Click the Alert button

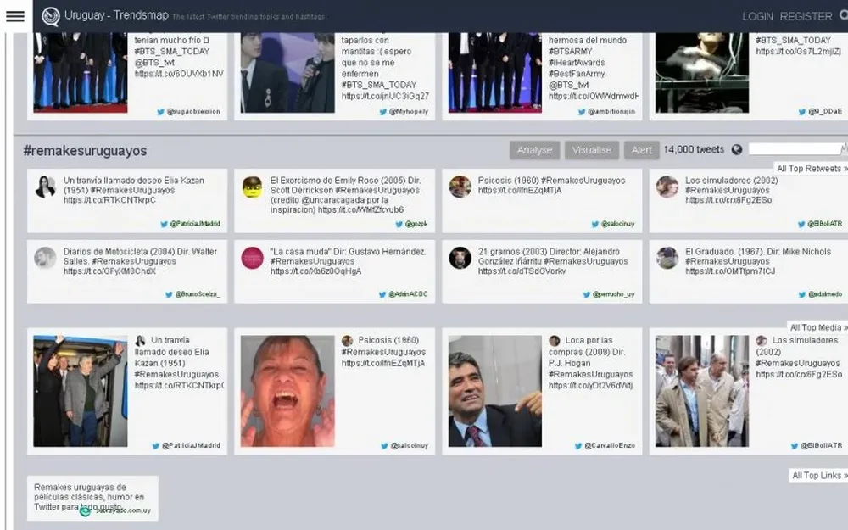[x=642, y=150]
